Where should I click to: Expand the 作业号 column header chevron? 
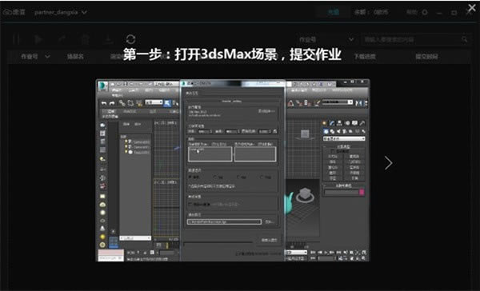[x=47, y=56]
